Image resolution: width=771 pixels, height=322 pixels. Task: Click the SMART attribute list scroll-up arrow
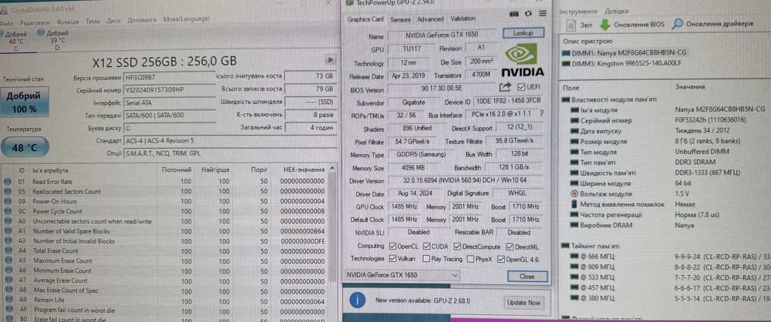[333, 169]
